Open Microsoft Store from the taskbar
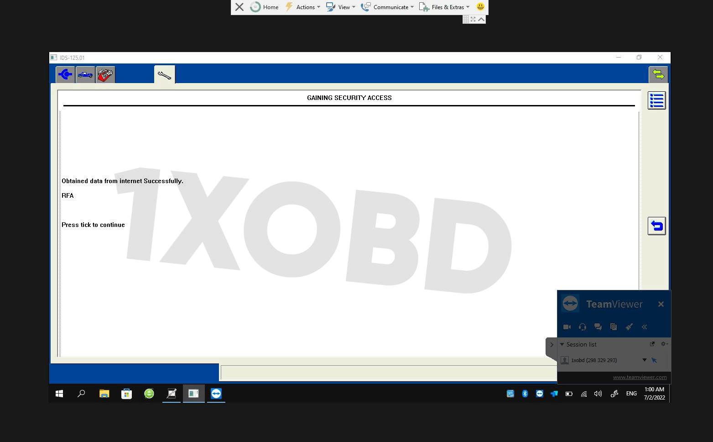Viewport: 713px width, 442px height. tap(126, 394)
